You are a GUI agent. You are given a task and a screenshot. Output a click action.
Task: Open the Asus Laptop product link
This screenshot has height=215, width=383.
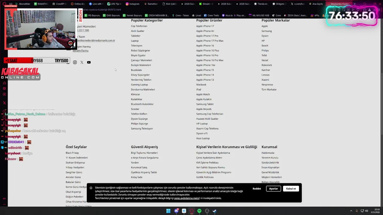pyautogui.click(x=203, y=139)
